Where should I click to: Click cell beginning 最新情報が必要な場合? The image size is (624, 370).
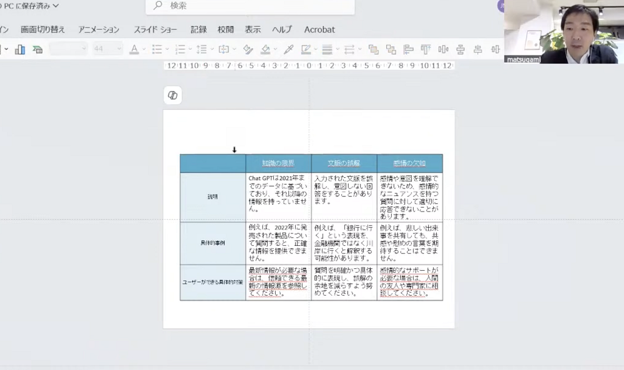278,282
